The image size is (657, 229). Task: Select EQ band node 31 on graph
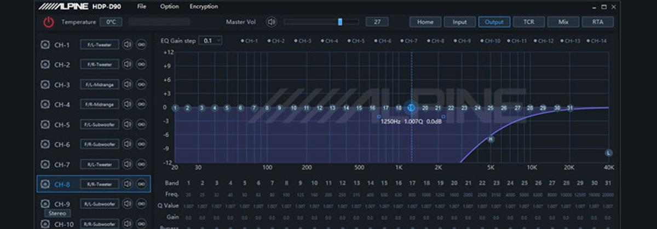570,108
